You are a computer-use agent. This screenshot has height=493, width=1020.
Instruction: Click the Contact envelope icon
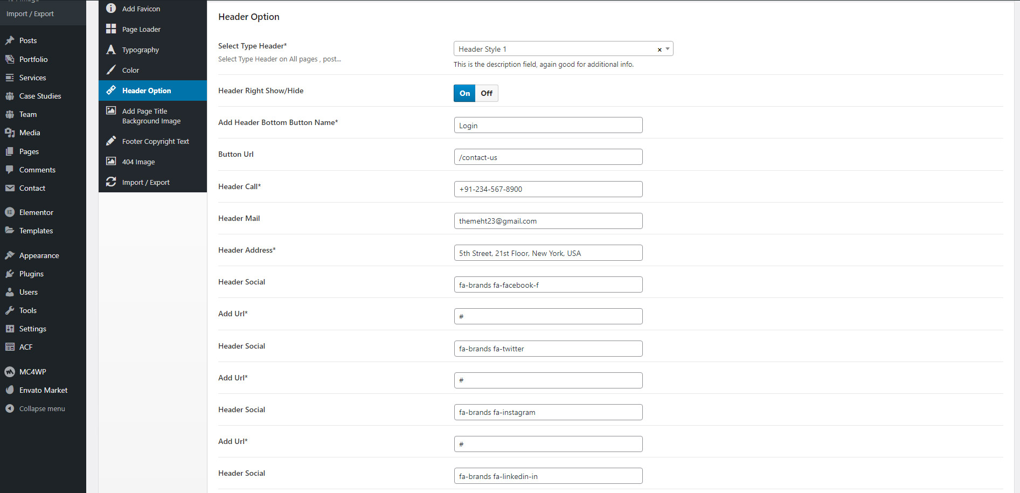10,188
